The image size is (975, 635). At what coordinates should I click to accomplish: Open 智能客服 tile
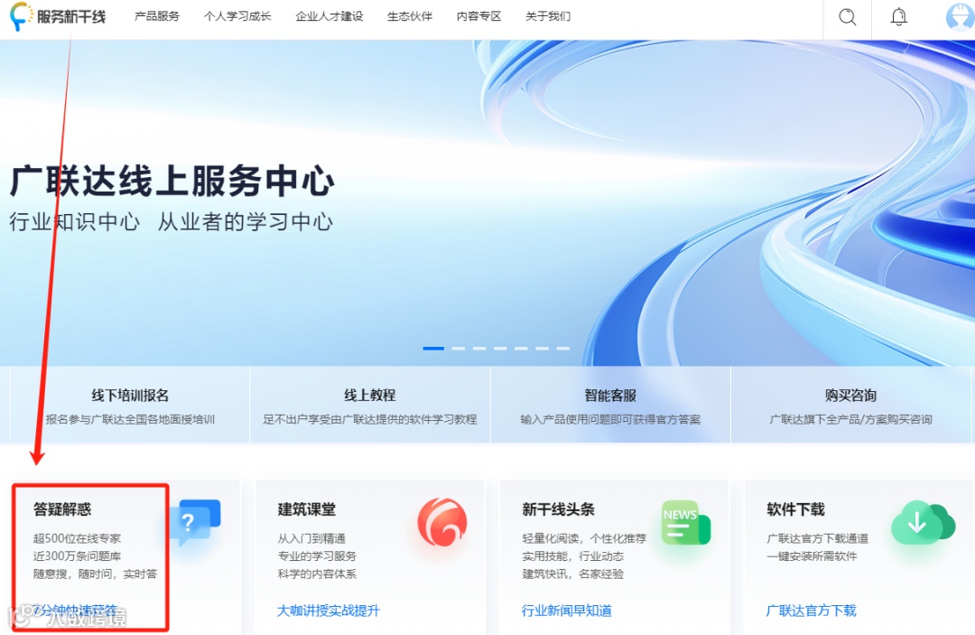pos(610,405)
